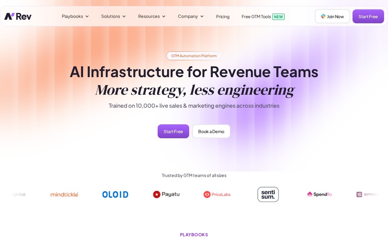Click the Payatu logo
The image size is (388, 242).
[x=166, y=195]
